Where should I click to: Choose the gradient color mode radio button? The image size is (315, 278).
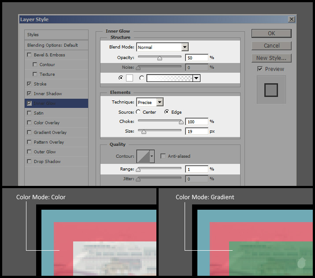(x=141, y=78)
